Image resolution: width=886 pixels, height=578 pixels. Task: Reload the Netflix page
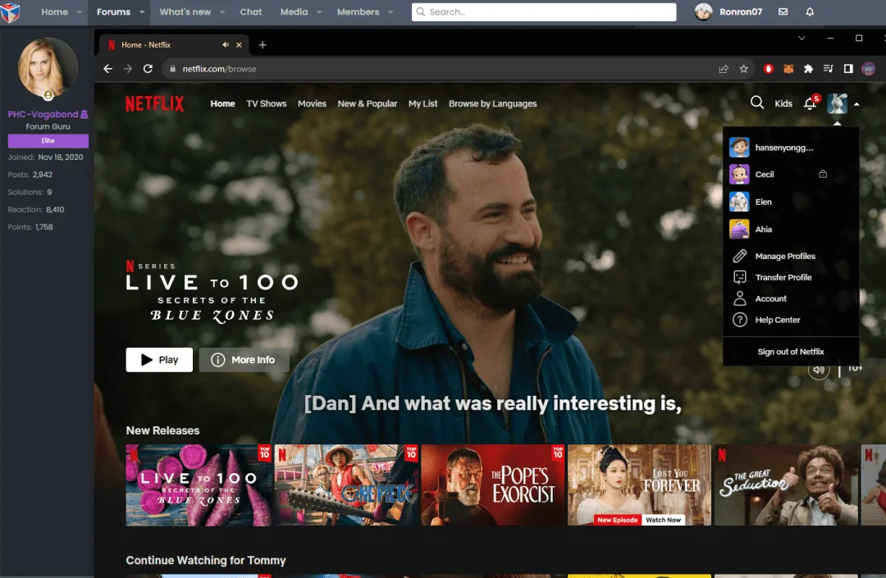[x=148, y=69]
